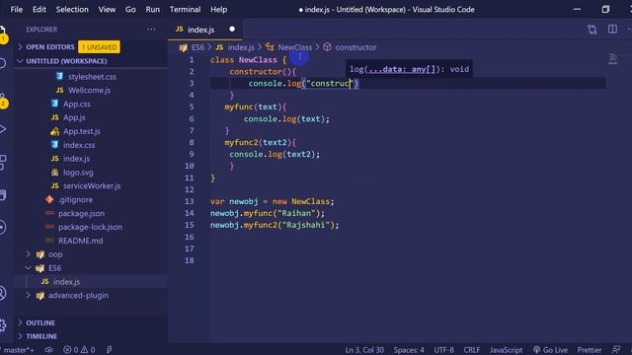The width and height of the screenshot is (632, 355).
Task: Open package-lock.json file
Action: (x=90, y=227)
